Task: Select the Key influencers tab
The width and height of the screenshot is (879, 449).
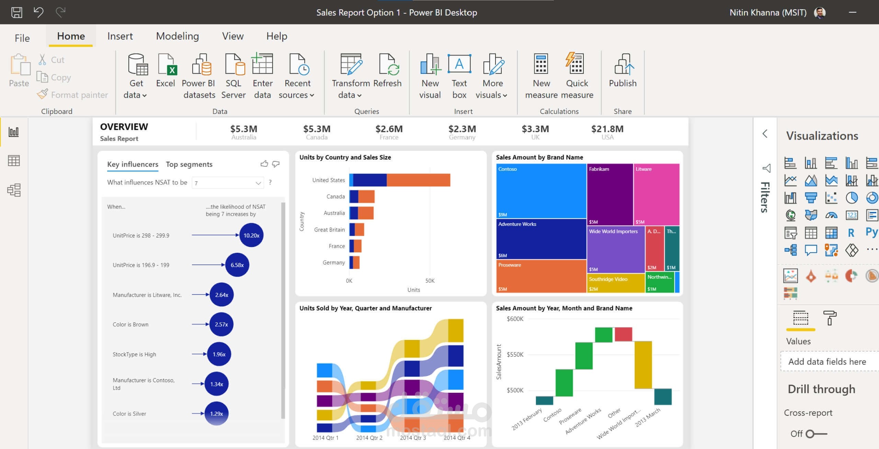Action: point(133,164)
